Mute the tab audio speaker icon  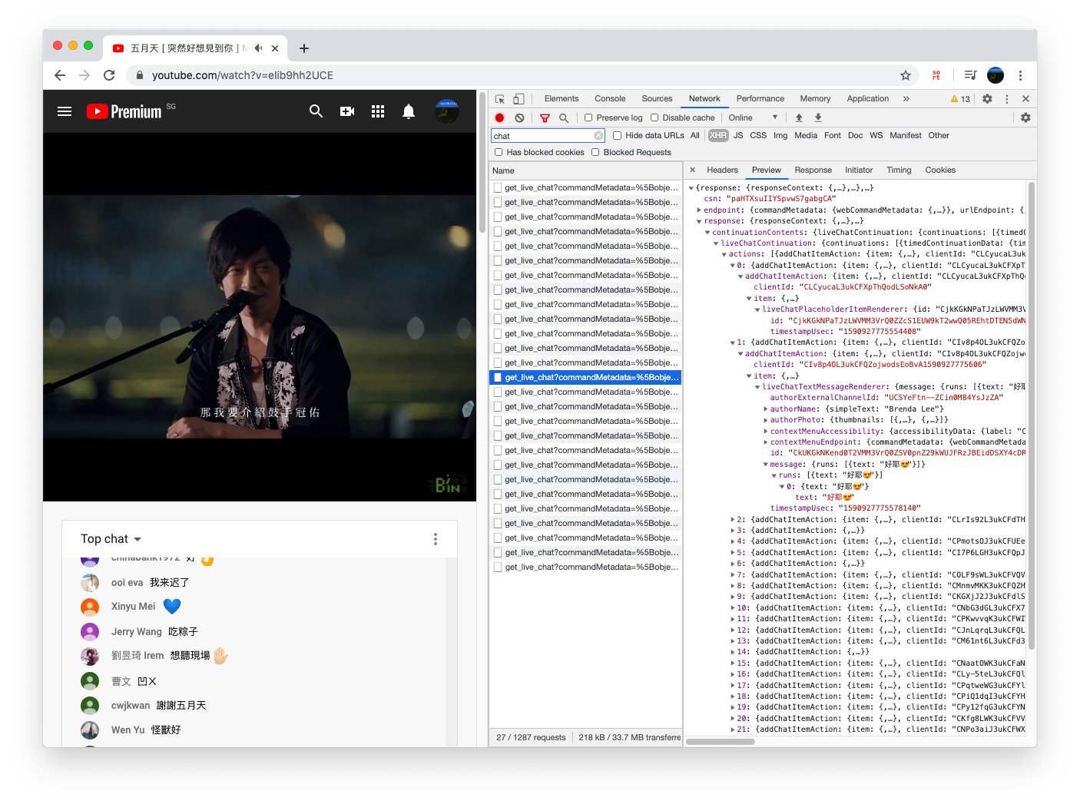coord(259,48)
